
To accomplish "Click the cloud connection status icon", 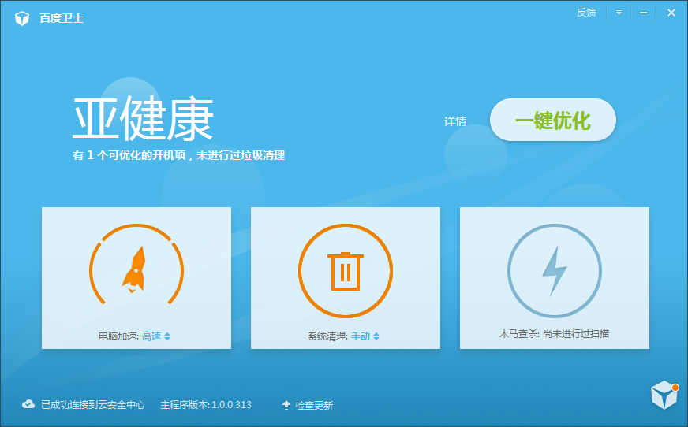I will [x=28, y=404].
